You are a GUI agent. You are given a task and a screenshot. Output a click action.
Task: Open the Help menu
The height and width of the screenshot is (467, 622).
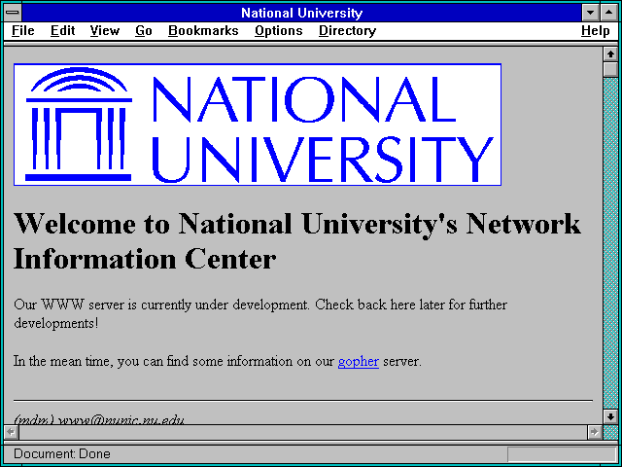[x=596, y=31]
